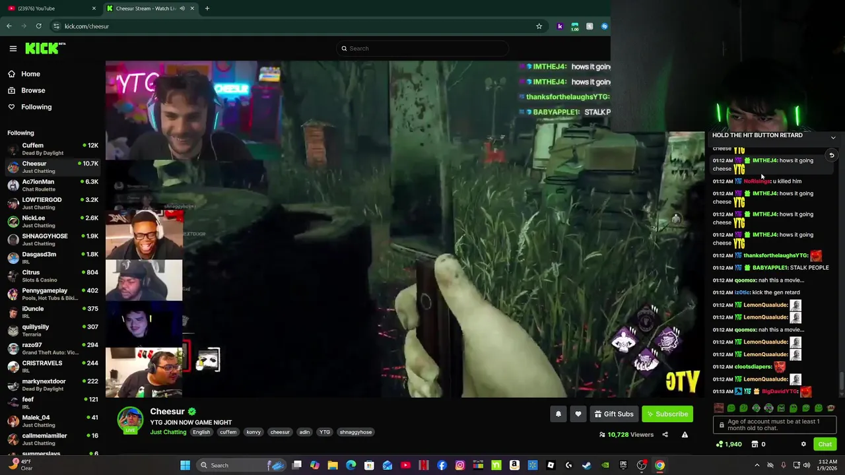Reload the kick.com page

tap(39, 26)
